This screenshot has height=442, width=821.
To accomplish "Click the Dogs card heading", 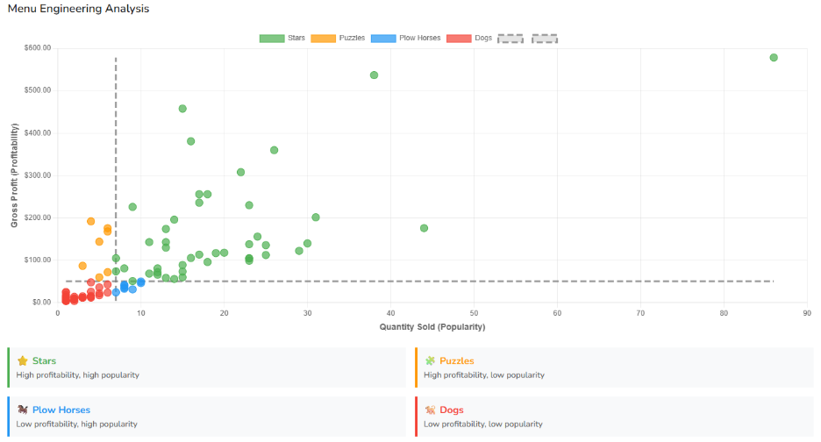I will pos(452,410).
